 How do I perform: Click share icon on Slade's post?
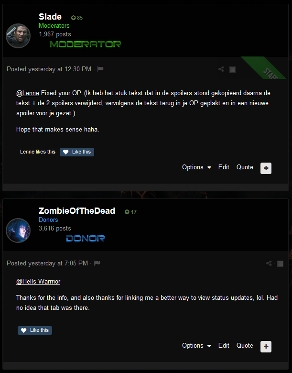click(221, 69)
